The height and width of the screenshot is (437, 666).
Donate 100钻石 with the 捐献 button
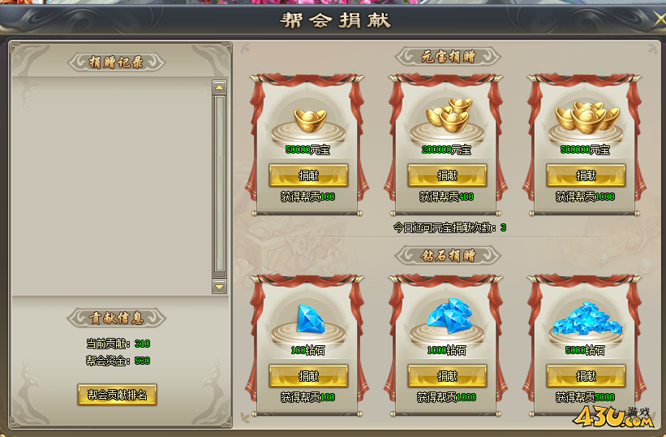[x=308, y=376]
